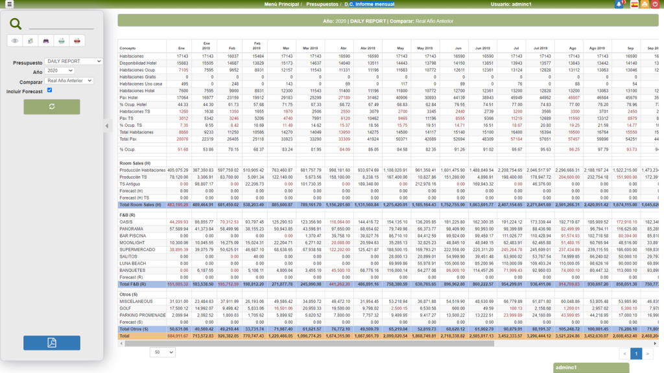This screenshot has width=664, height=373.
Task: Click the red power logout icon
Action: coord(655,5)
